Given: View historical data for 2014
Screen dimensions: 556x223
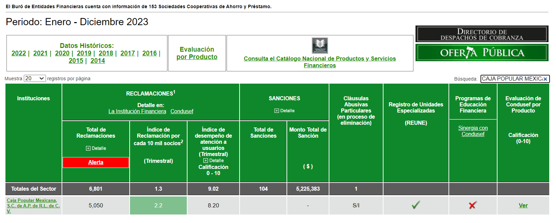Looking at the screenshot, I should tap(98, 61).
